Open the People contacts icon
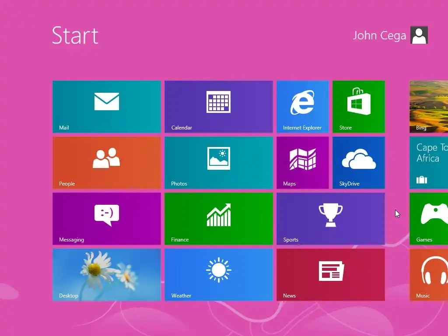Screen dimensions: 448x336 tap(107, 157)
